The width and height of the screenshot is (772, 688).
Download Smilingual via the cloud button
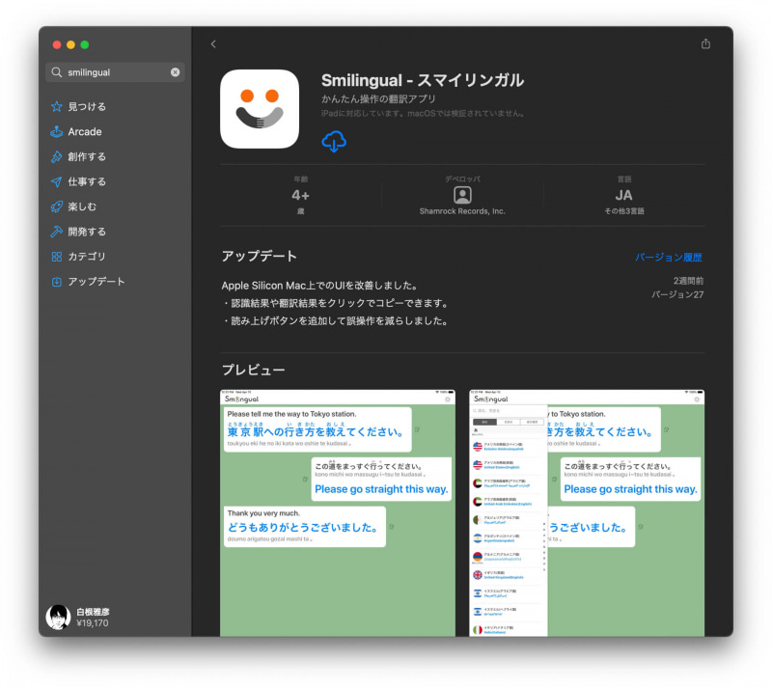[x=335, y=141]
